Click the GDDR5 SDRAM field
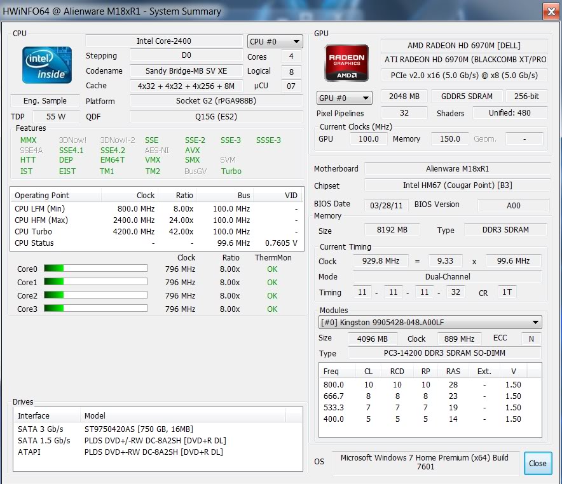Screen dimensions: 562x484 [x=467, y=97]
